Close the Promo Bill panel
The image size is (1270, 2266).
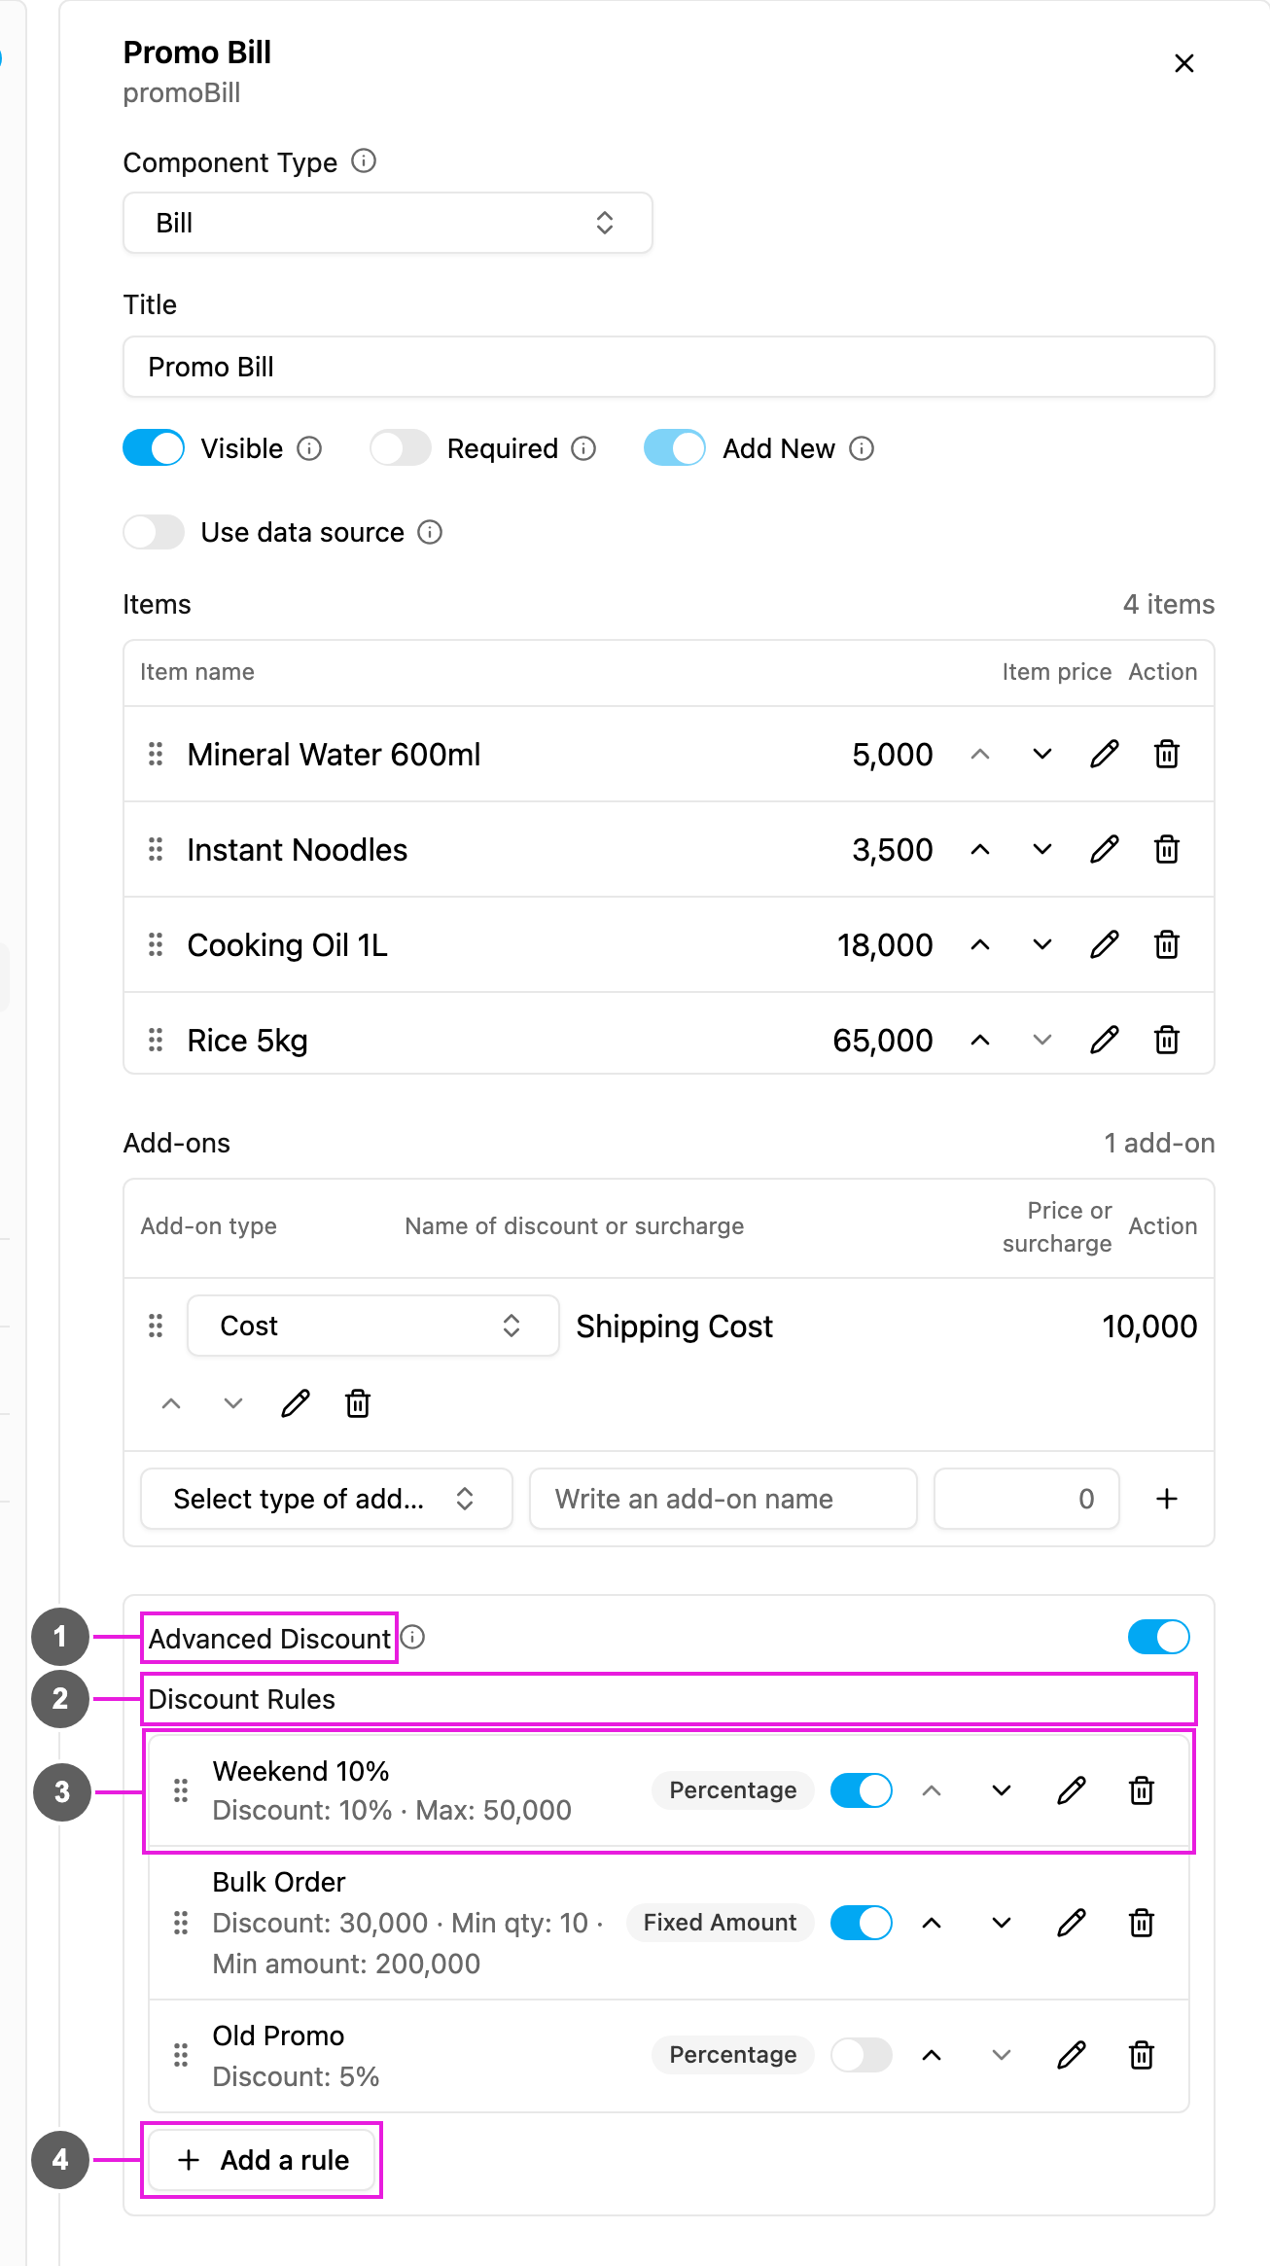tap(1184, 63)
